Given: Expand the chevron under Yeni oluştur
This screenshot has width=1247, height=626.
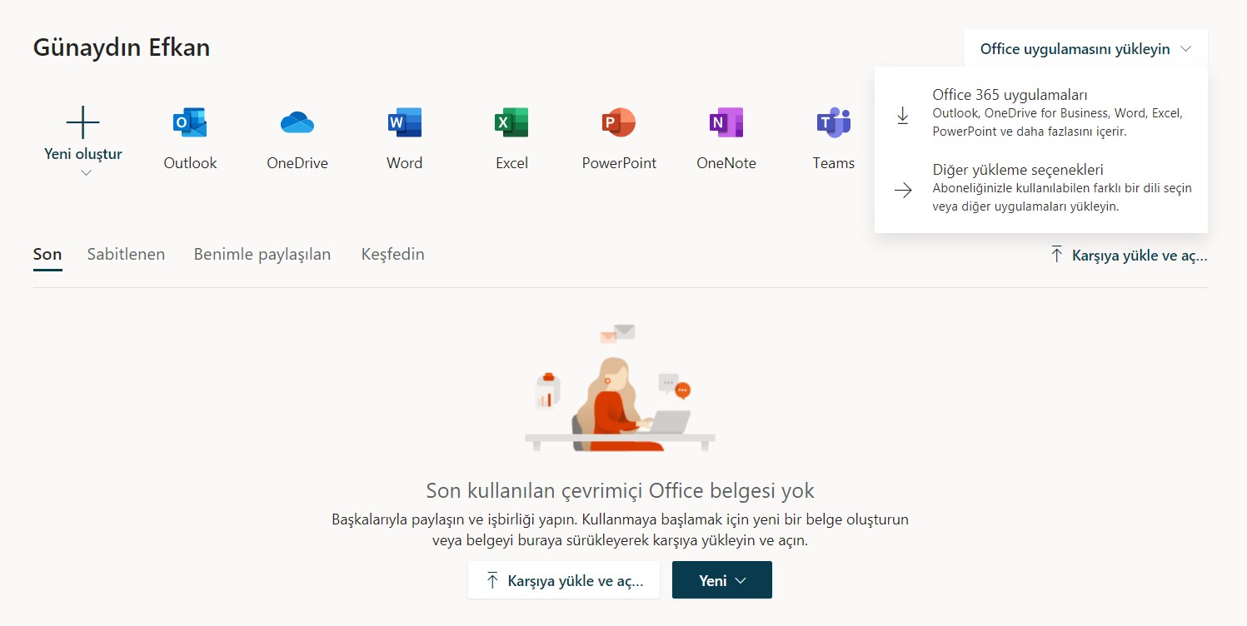Looking at the screenshot, I should (86, 173).
